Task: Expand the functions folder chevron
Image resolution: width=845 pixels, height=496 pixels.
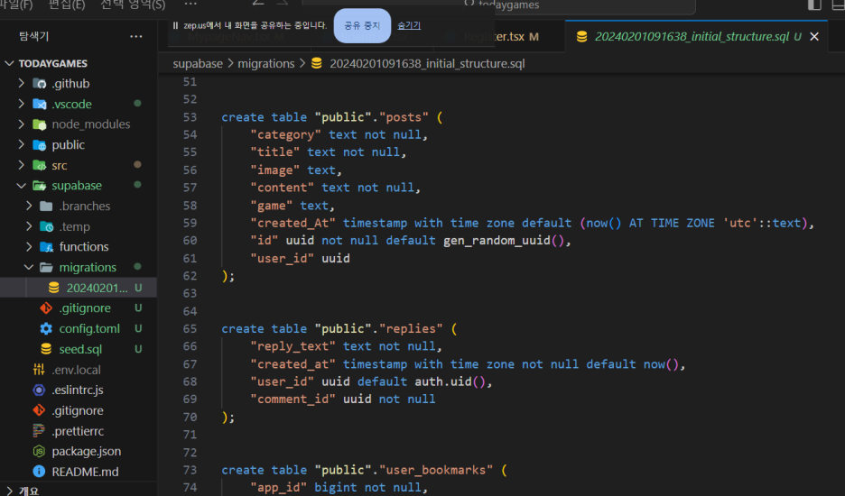Action: (x=29, y=247)
